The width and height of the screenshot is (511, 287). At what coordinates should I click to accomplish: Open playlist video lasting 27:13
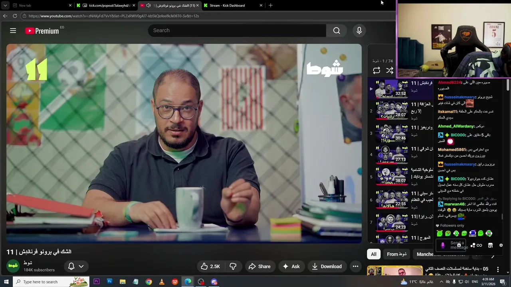click(x=392, y=155)
